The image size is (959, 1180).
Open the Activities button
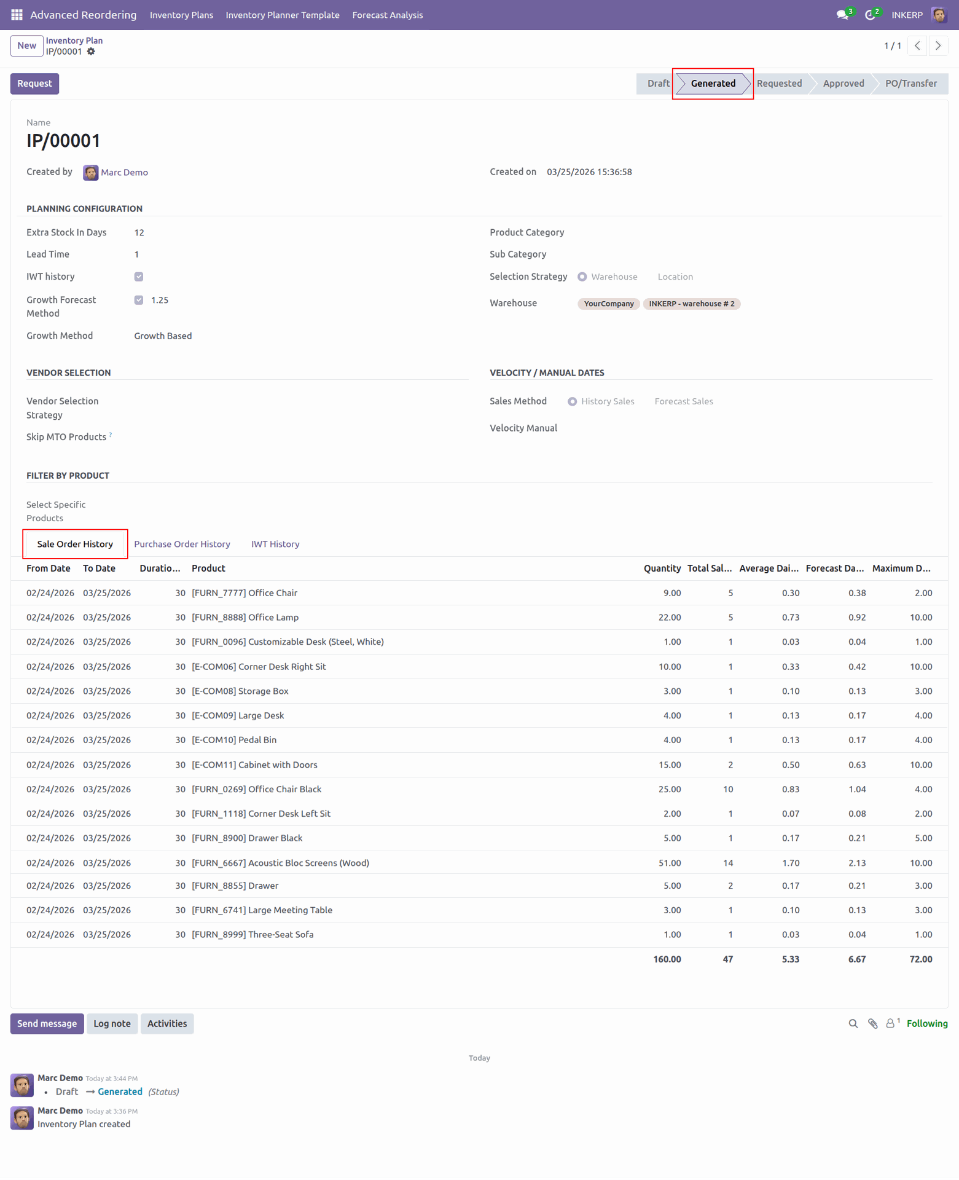click(x=167, y=1023)
